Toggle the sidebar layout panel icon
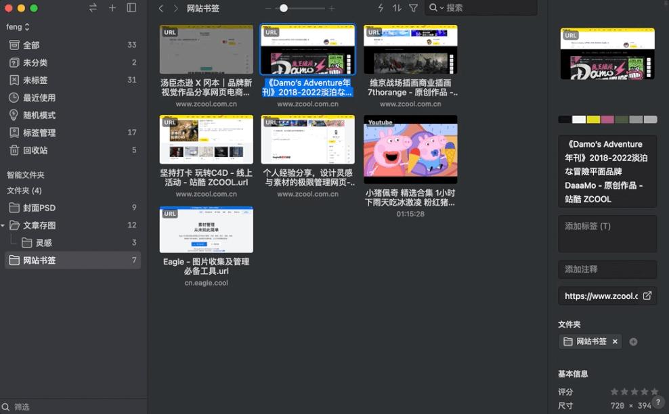Screen dimensions: 669x414 [x=131, y=8]
